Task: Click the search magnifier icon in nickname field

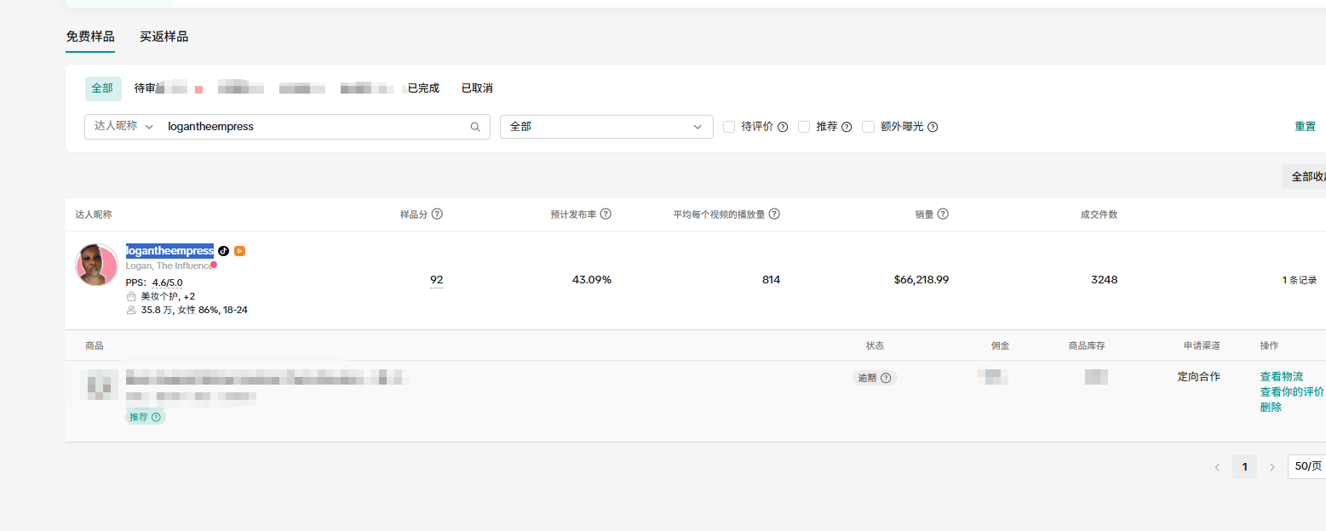Action: click(x=475, y=127)
